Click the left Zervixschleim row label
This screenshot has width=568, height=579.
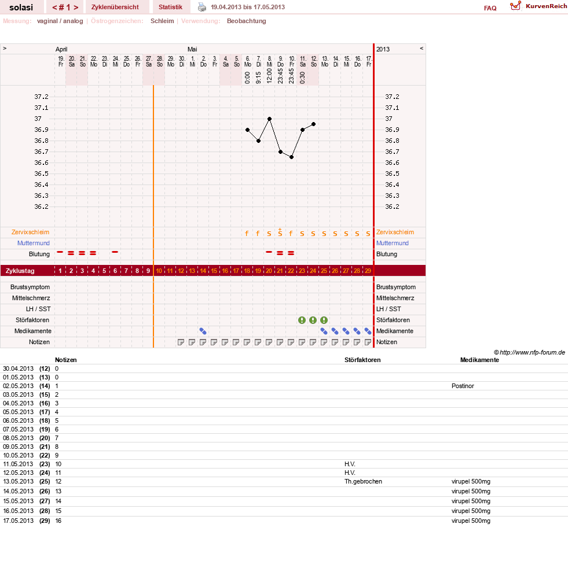pyautogui.click(x=30, y=233)
